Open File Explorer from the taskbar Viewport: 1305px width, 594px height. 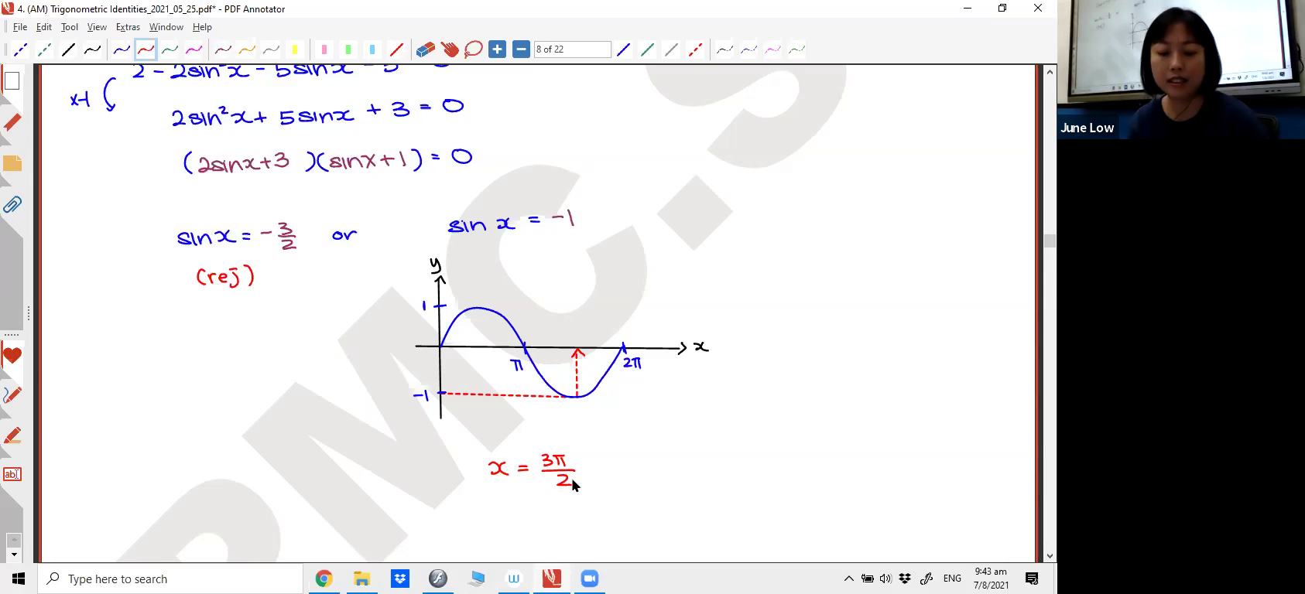[361, 579]
